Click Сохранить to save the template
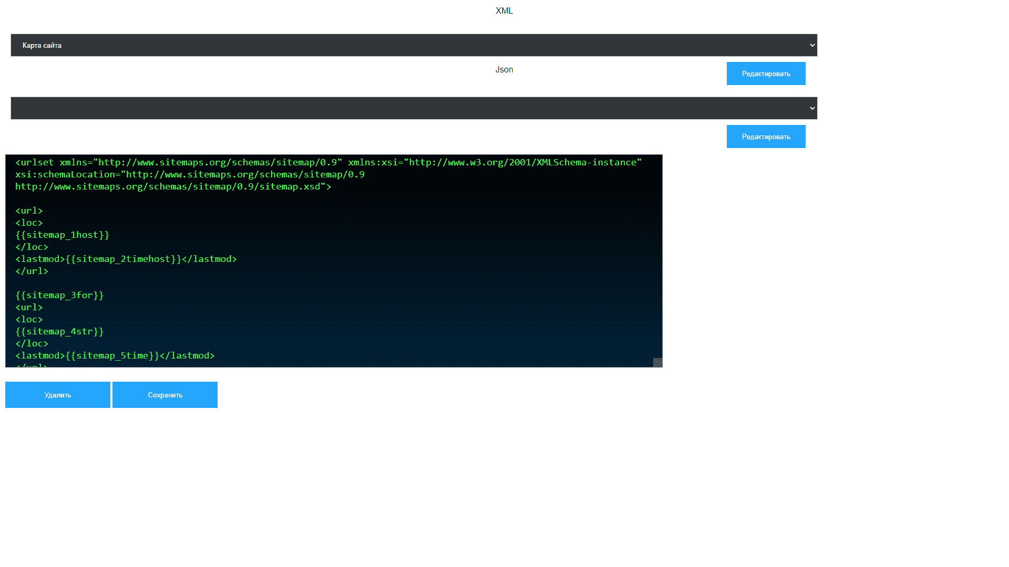This screenshot has height=567, width=1009. point(165,395)
